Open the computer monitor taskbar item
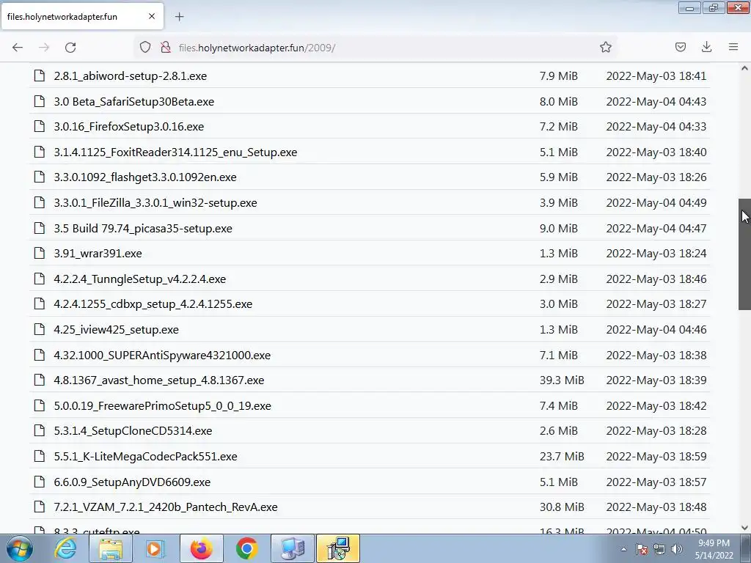Viewport: 751px width, 563px height. pyautogui.click(x=293, y=548)
